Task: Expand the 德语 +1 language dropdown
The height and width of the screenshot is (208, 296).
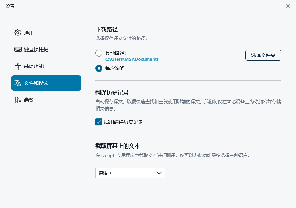Action: [130, 173]
